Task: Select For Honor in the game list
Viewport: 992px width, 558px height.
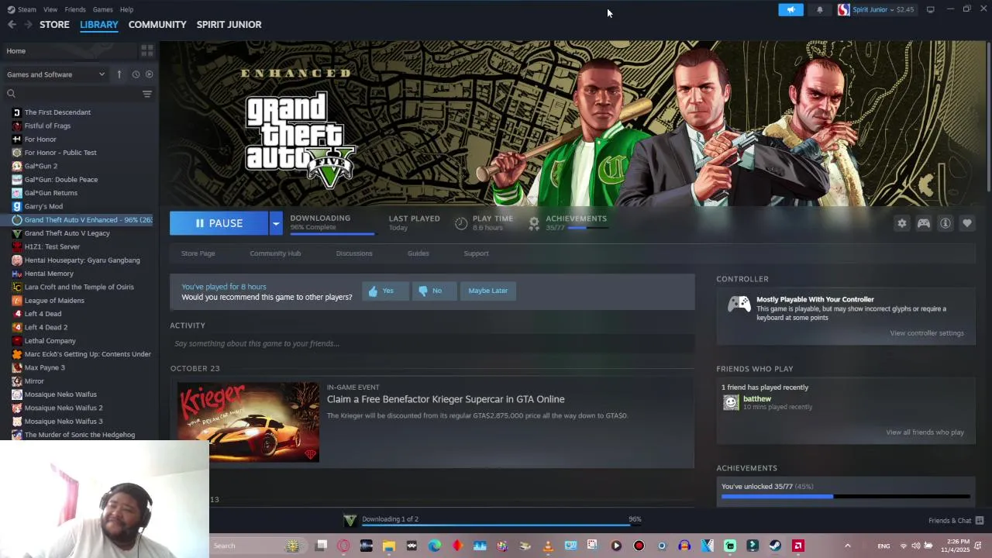Action: pos(40,139)
